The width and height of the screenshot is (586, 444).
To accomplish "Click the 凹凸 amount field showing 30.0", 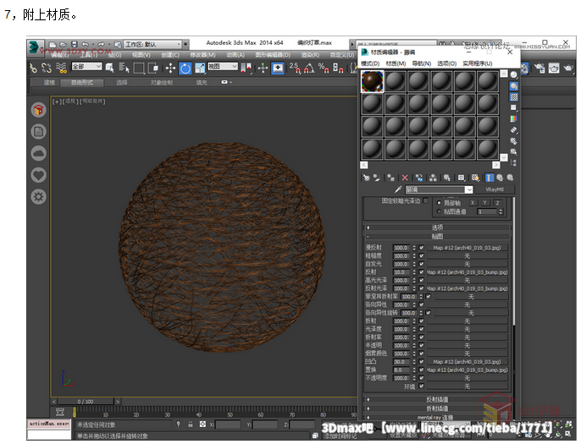I will click(x=401, y=362).
